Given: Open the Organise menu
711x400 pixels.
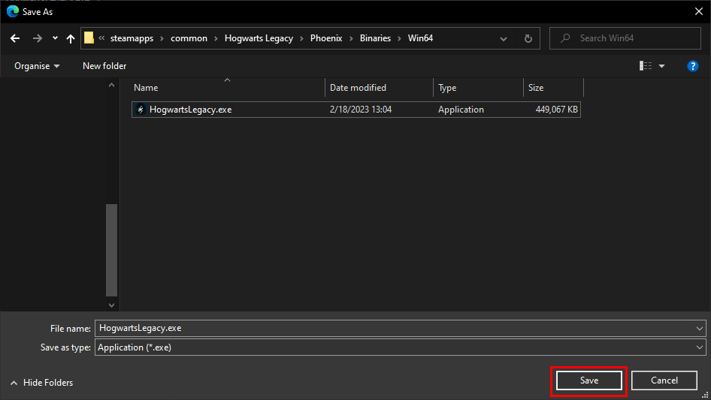Looking at the screenshot, I should point(37,66).
